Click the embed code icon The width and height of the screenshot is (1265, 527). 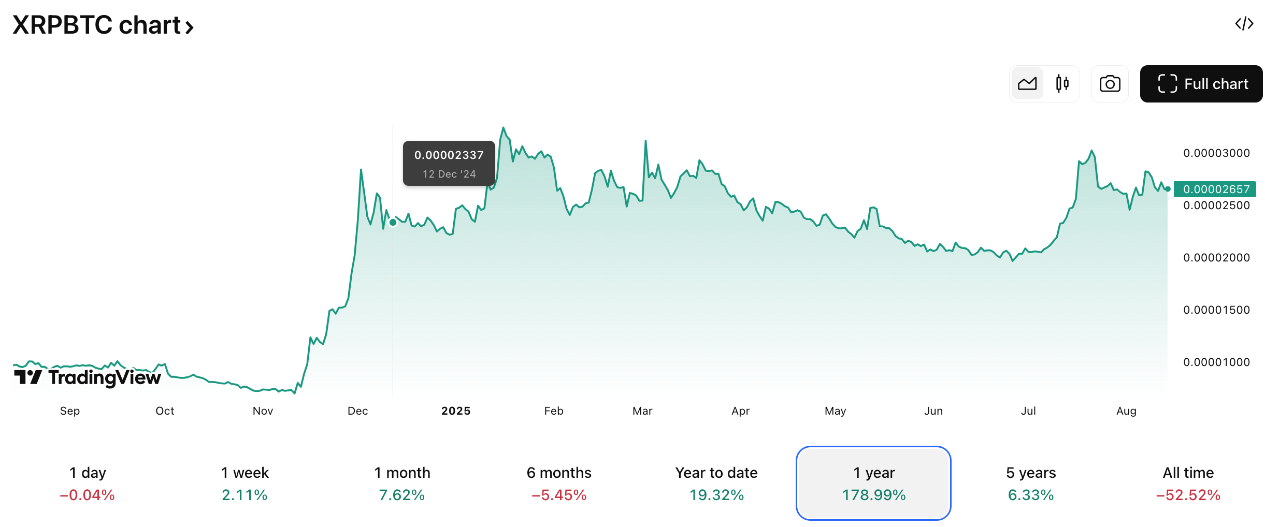(1244, 24)
